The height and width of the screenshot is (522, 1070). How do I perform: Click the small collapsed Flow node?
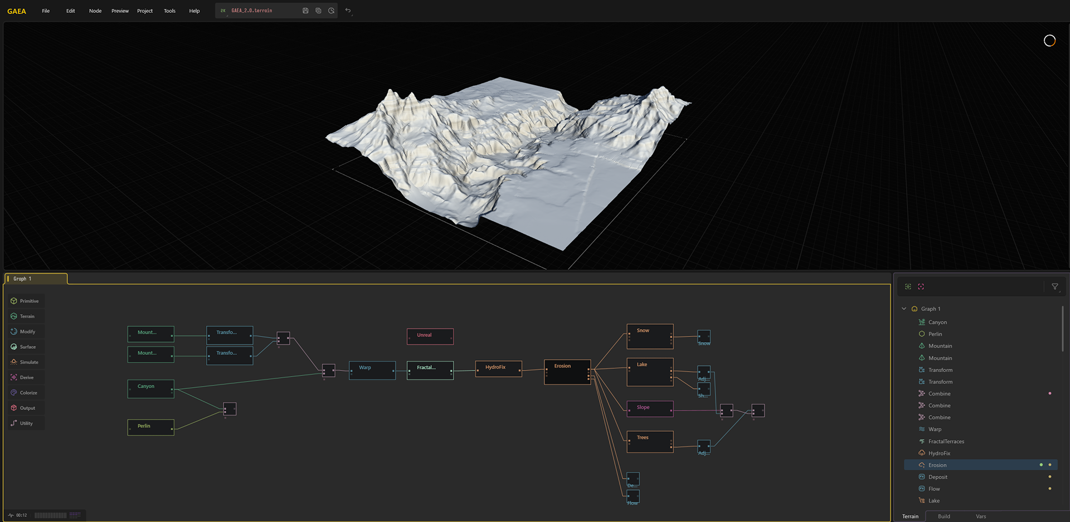633,496
